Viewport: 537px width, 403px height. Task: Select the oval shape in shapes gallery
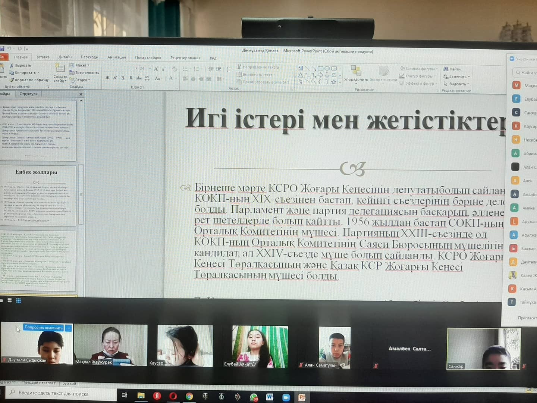[327, 68]
